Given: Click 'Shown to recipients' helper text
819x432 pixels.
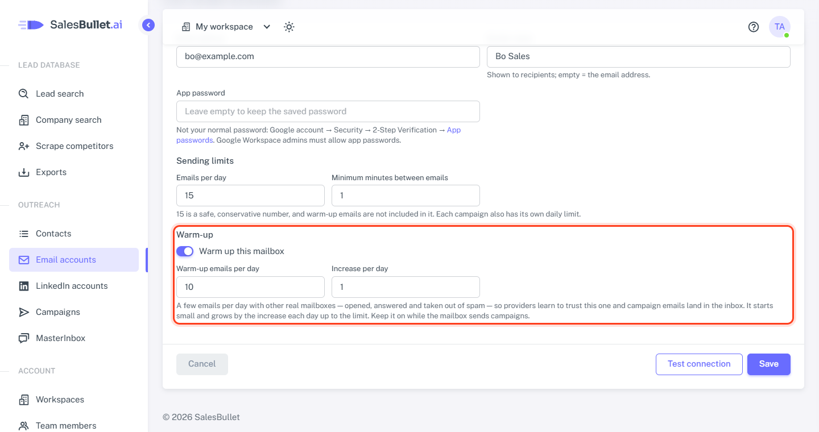Looking at the screenshot, I should (x=568, y=74).
